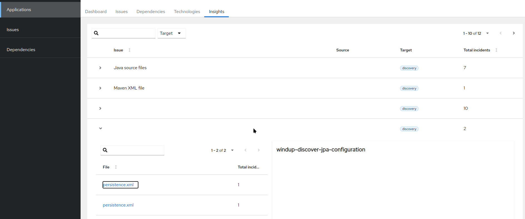
Task: Sort the file list by File column
Action: (116, 167)
